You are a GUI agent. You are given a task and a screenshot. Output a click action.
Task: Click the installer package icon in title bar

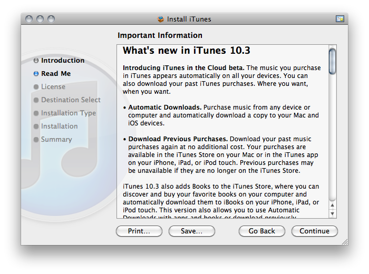tap(161, 19)
